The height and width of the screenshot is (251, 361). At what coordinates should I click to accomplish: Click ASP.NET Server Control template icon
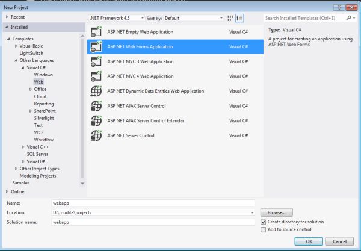pos(96,135)
